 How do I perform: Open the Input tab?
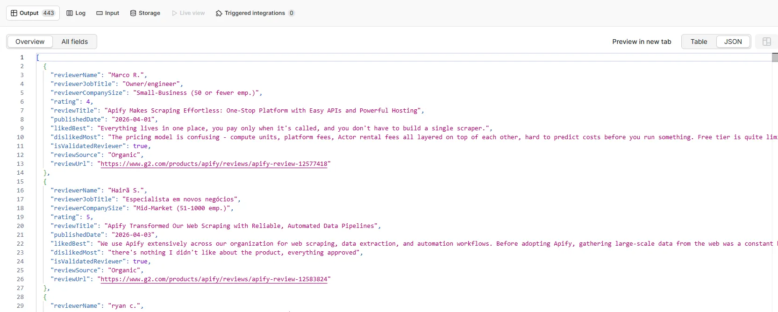107,13
